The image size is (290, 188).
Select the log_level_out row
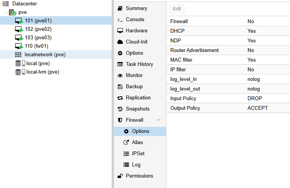(228, 89)
